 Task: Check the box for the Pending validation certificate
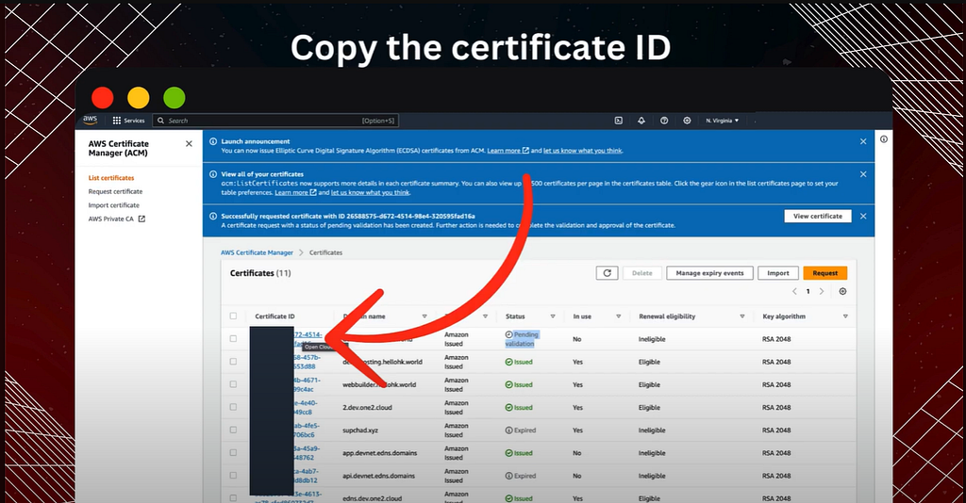click(x=233, y=339)
